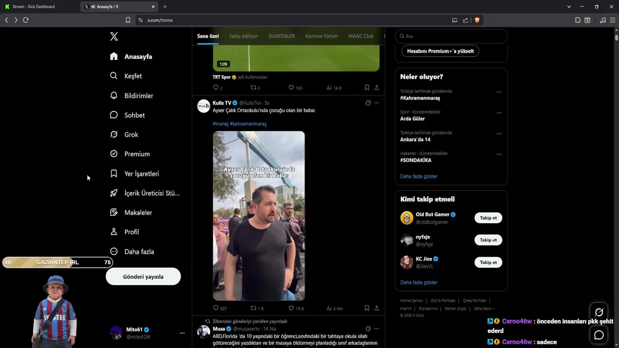Screen dimensions: 619x348
Task: Switch to Stream - Kick Dashboard tab
Action: click(40, 7)
